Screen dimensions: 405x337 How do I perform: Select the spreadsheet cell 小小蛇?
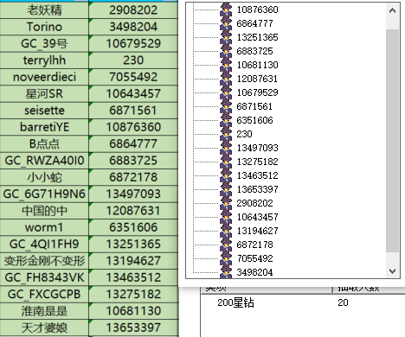[x=44, y=177]
